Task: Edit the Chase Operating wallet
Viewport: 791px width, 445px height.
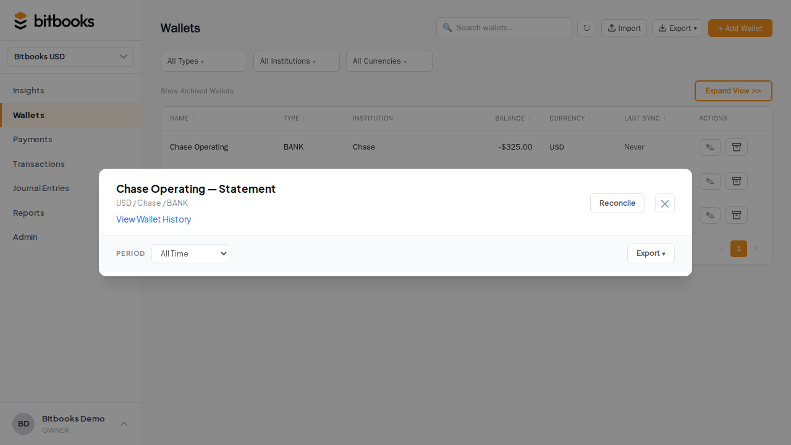Action: click(x=711, y=147)
